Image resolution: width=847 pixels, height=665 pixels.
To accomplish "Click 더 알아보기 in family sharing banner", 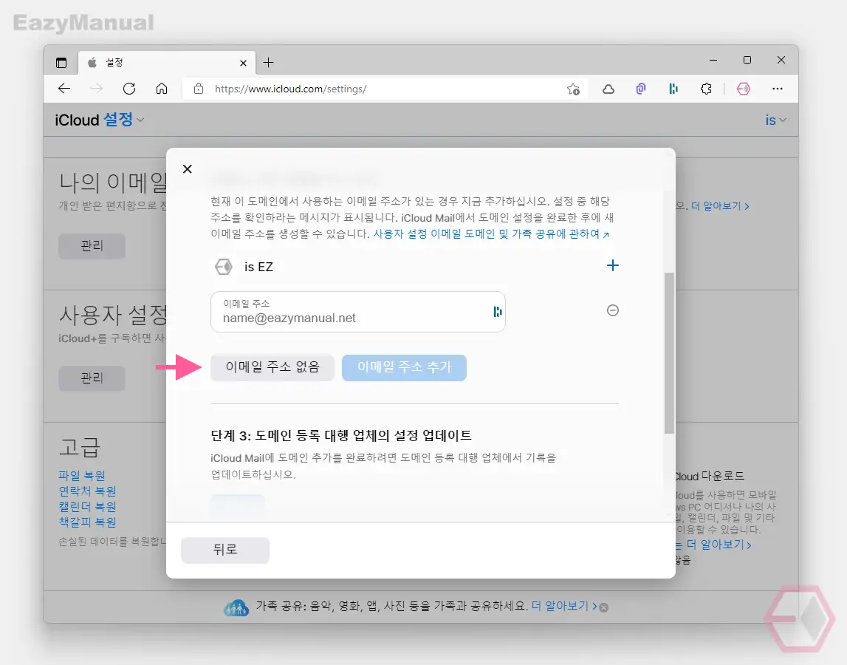I will [x=564, y=606].
